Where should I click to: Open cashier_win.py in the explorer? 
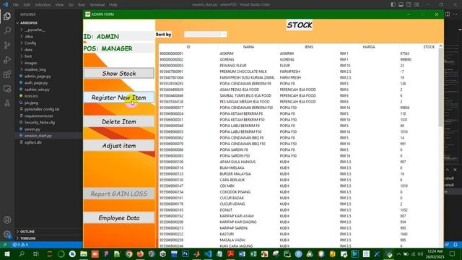point(37,90)
